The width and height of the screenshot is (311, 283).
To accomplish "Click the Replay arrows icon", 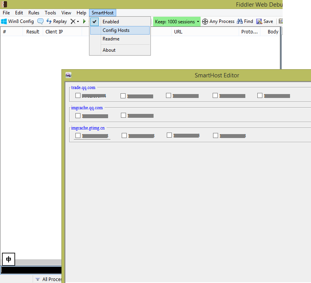I will coord(49,21).
